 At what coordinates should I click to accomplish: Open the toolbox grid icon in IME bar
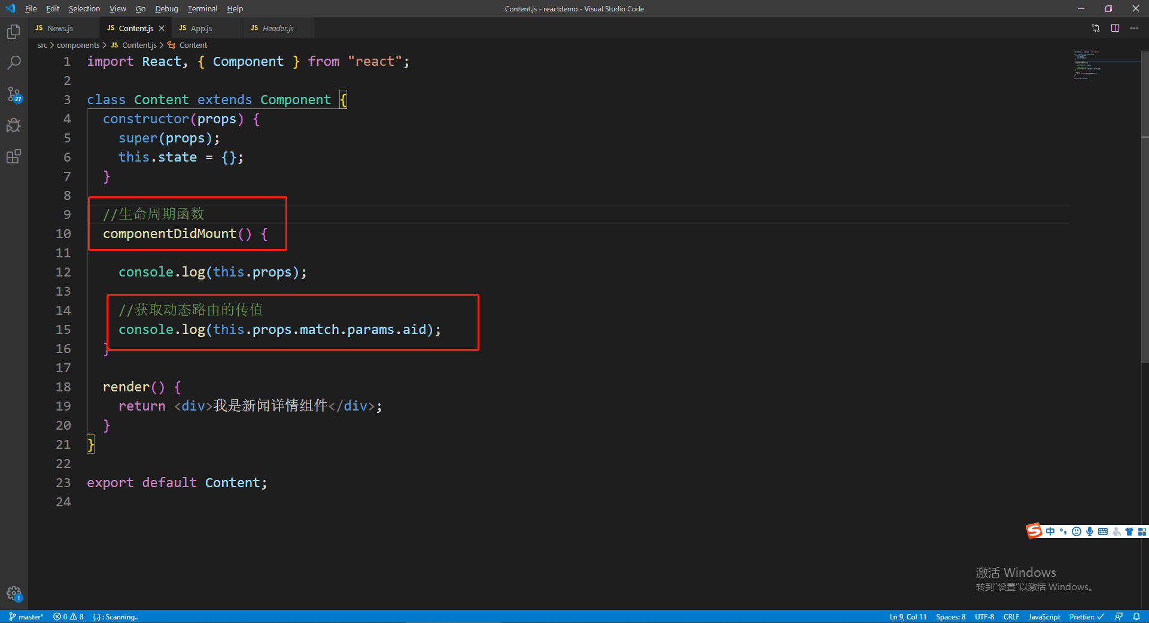pos(1142,531)
